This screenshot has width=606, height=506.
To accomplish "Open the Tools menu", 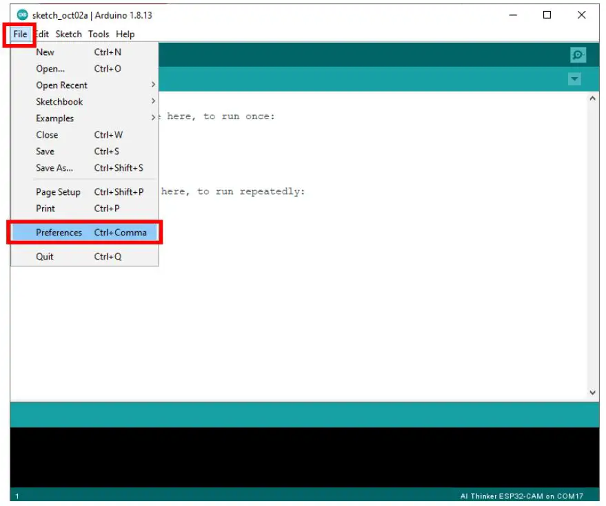I will tap(98, 34).
